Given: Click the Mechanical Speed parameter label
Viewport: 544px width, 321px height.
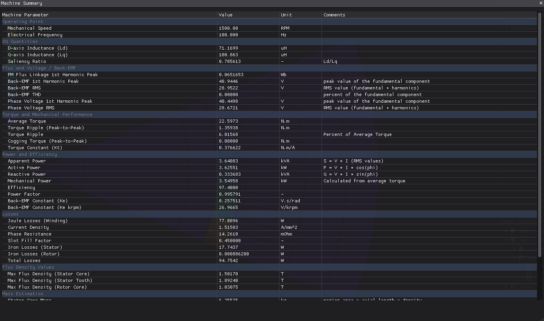Looking at the screenshot, I should click(x=30, y=28).
